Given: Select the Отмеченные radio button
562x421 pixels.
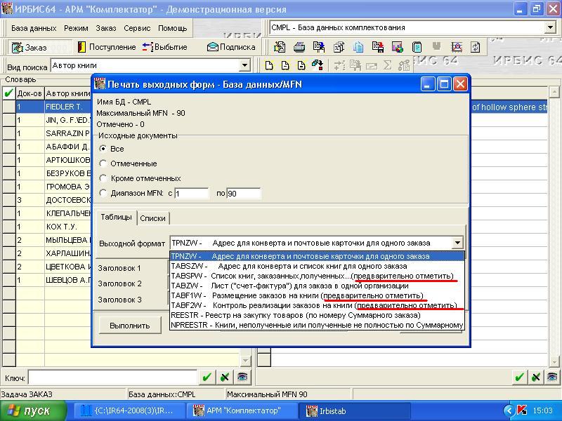Looking at the screenshot, I should (x=103, y=163).
